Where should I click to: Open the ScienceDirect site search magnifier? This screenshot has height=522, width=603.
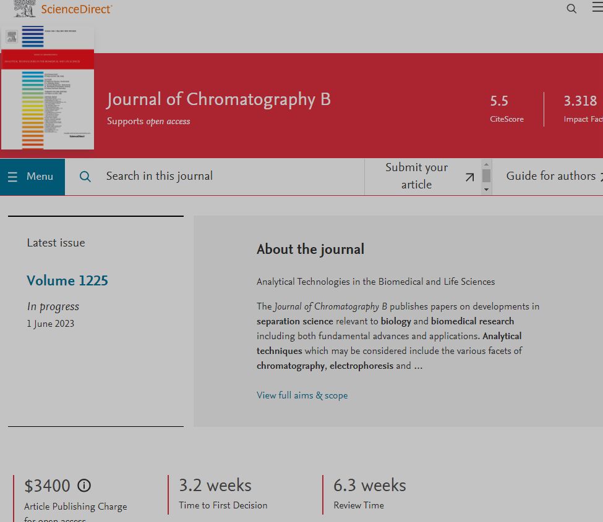[571, 8]
